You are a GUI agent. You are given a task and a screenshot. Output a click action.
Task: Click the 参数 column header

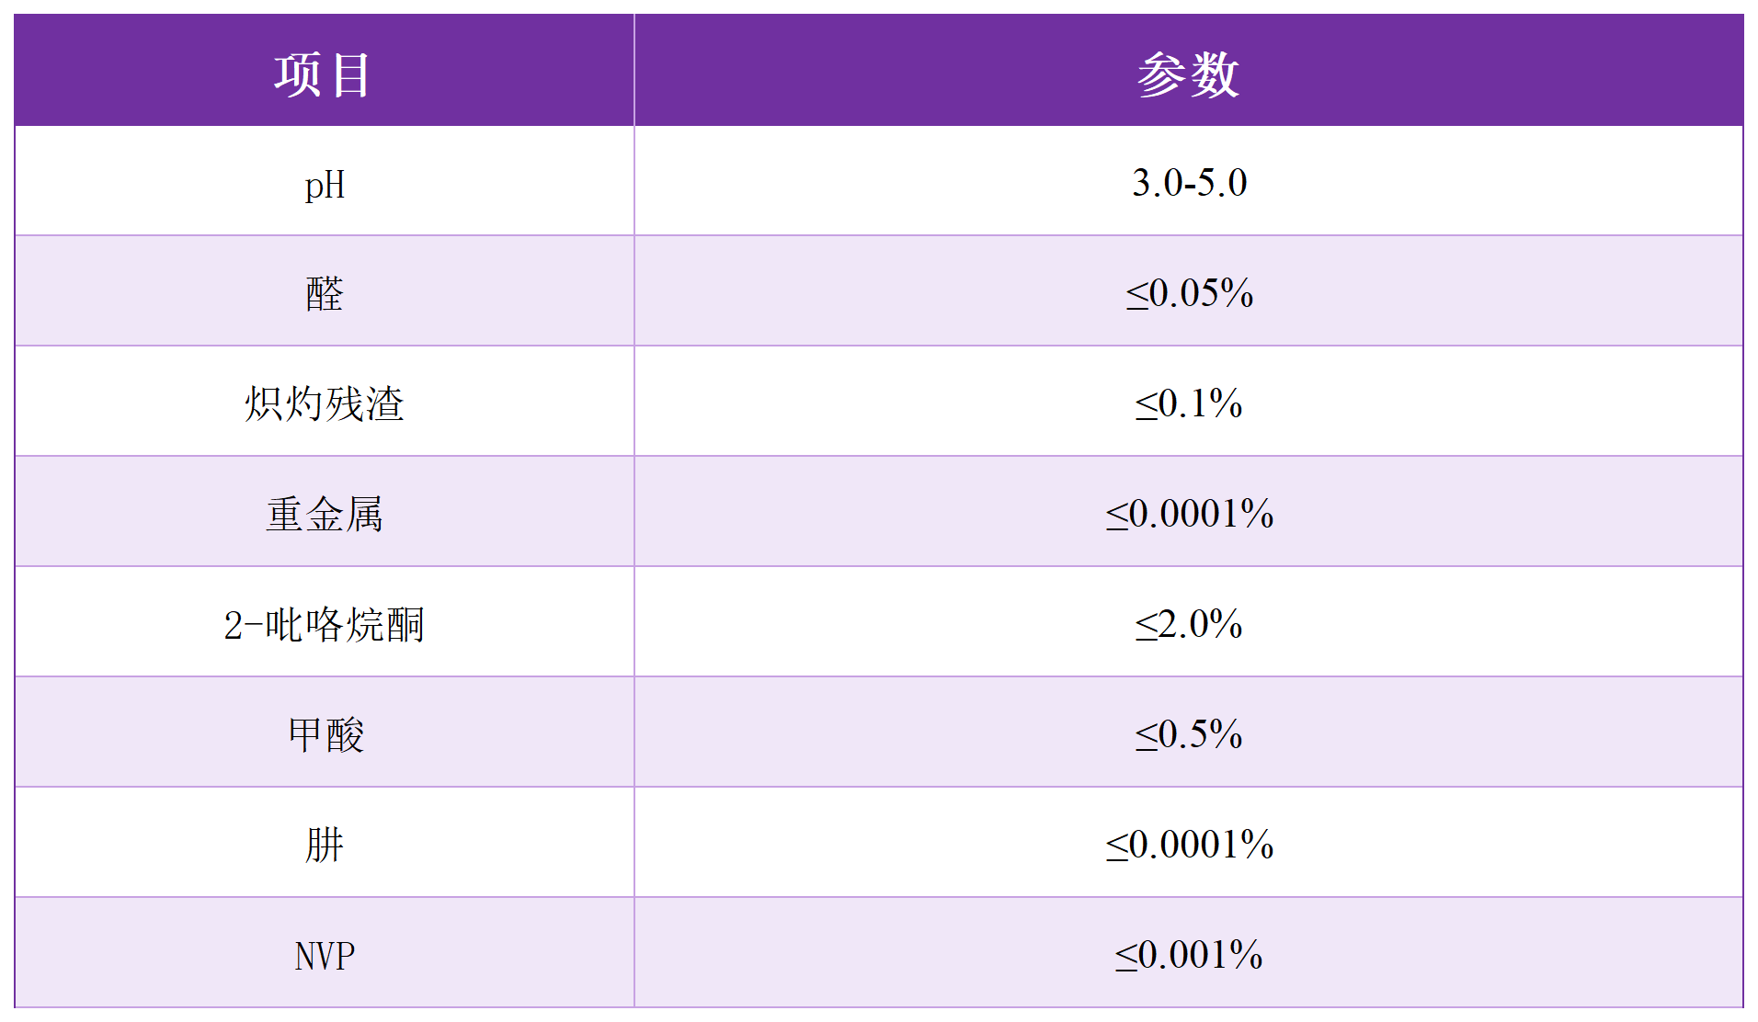(1188, 74)
